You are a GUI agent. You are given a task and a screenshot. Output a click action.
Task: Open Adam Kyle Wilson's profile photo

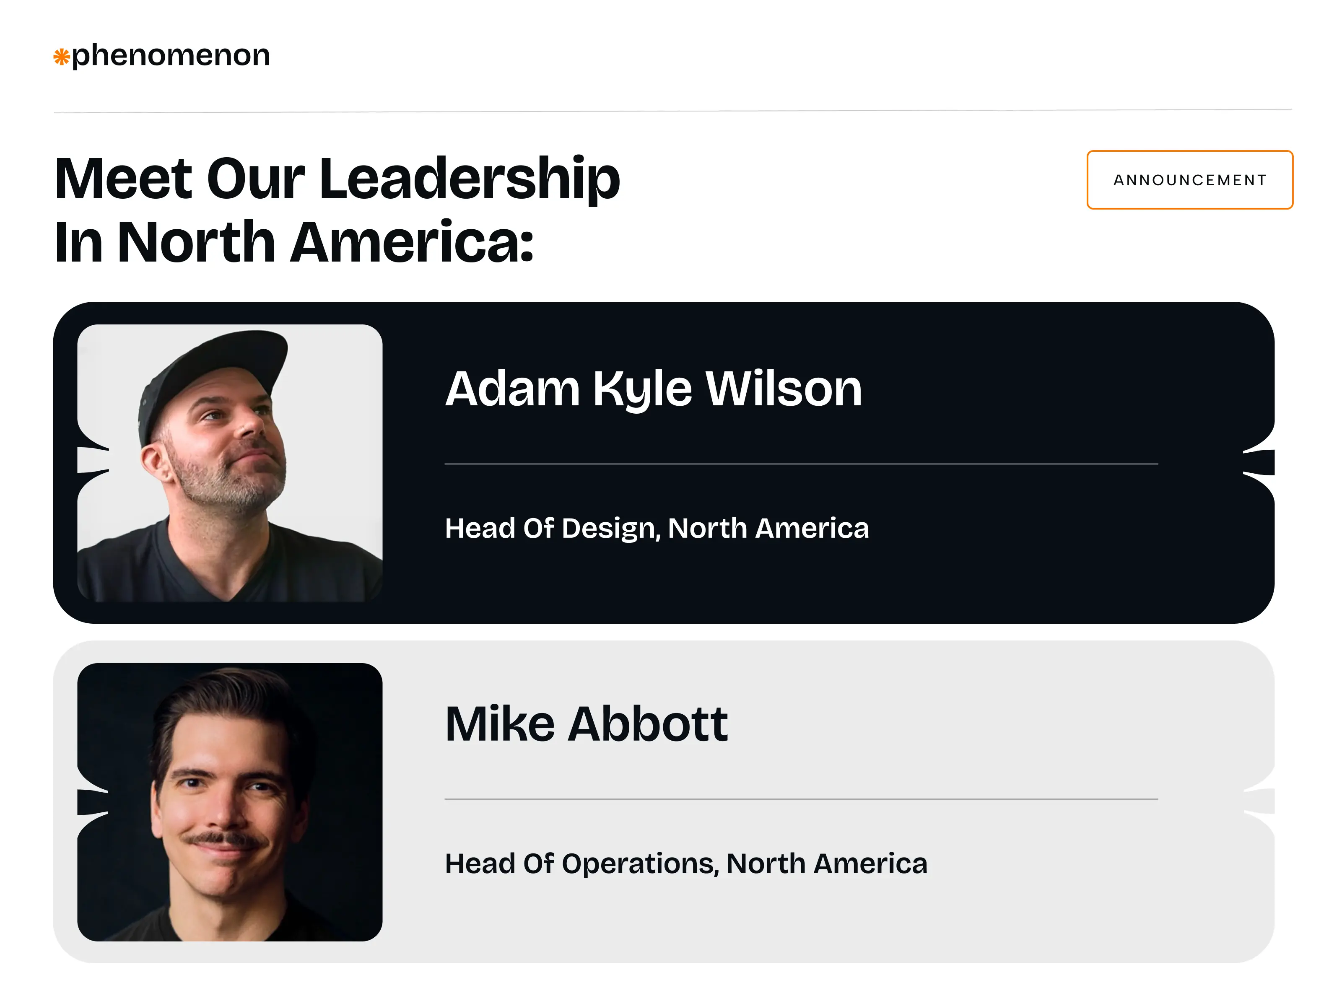click(230, 463)
